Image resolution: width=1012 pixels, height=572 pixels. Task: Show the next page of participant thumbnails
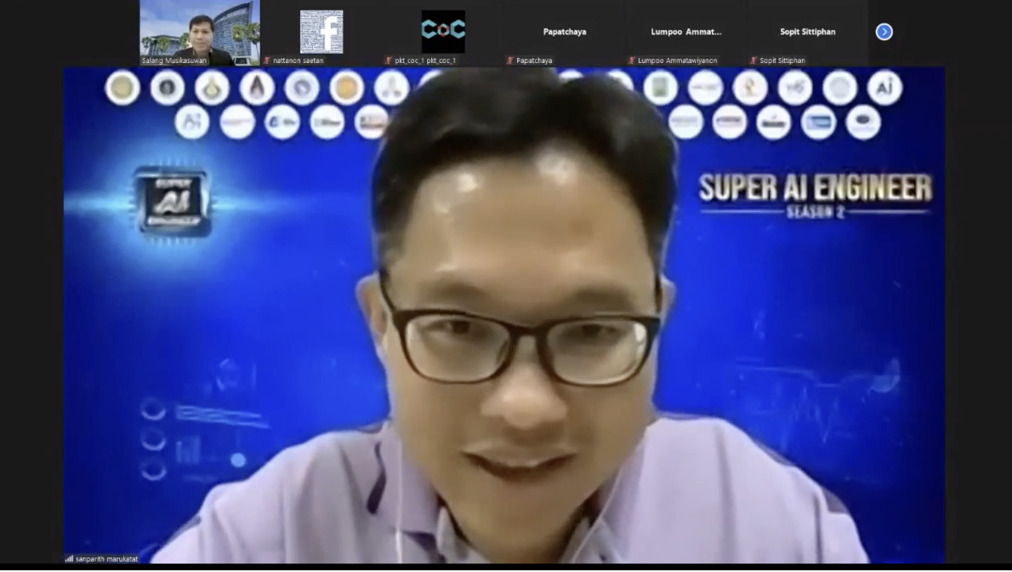click(x=884, y=31)
